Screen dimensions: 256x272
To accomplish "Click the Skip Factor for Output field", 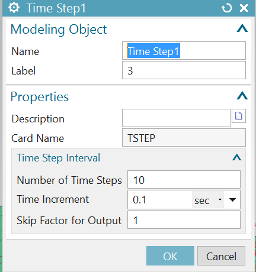I will (x=184, y=220).
